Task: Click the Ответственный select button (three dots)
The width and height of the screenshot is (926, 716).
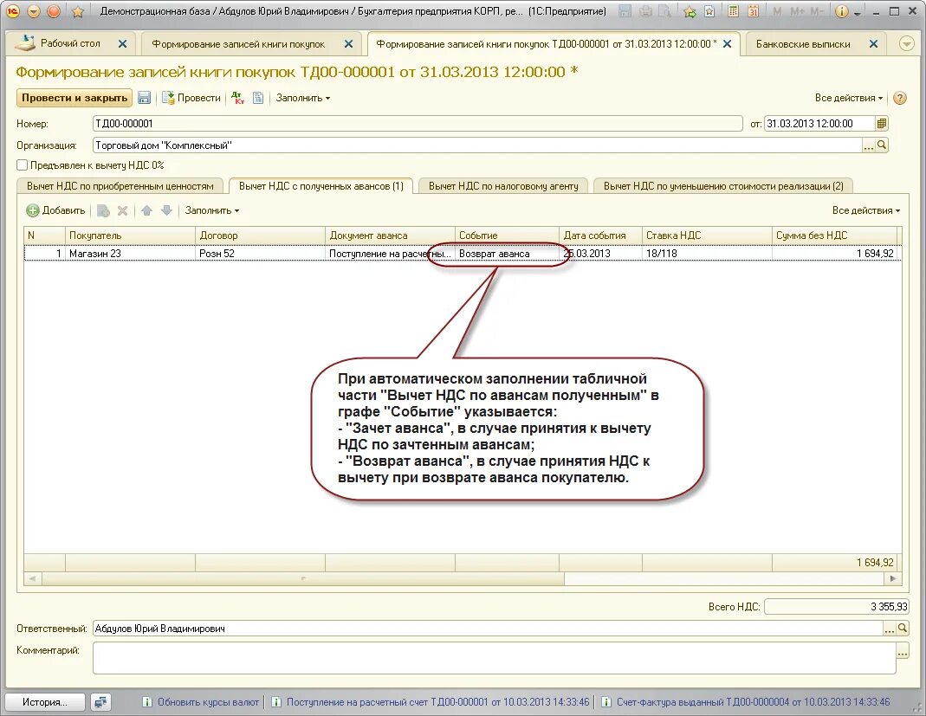Action: [889, 629]
